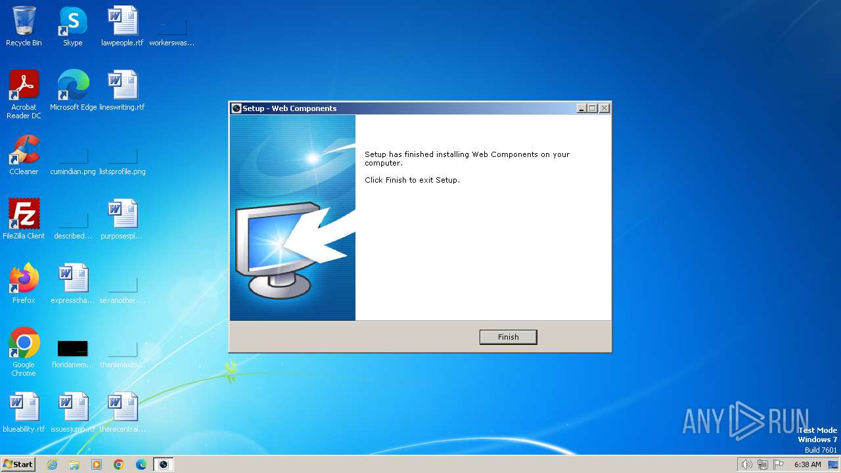Activate the Setup taskbar button
The image size is (841, 473).
[x=164, y=464]
